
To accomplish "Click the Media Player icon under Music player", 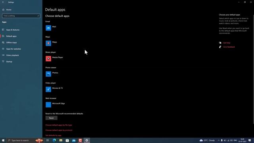I will pos(48,59).
